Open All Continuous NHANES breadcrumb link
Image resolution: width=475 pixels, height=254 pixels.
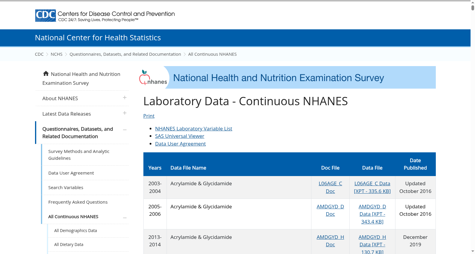[212, 54]
